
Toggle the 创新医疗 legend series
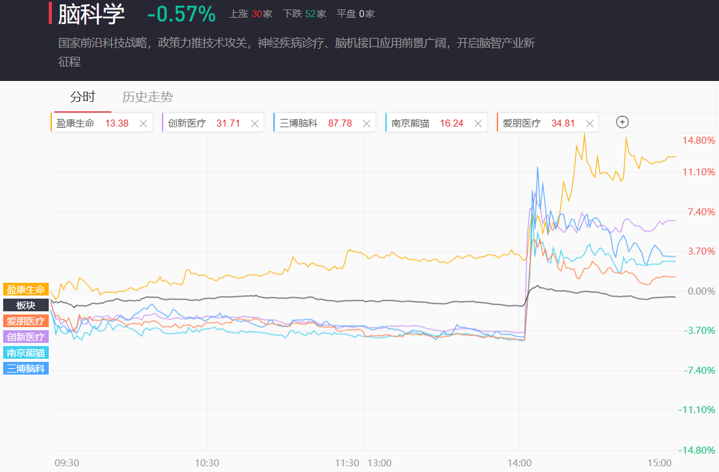(26, 337)
